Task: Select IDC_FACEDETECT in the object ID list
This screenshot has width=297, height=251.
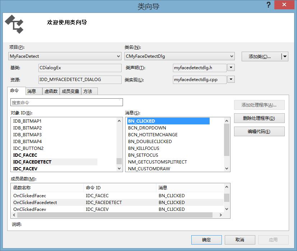Action: click(x=32, y=162)
